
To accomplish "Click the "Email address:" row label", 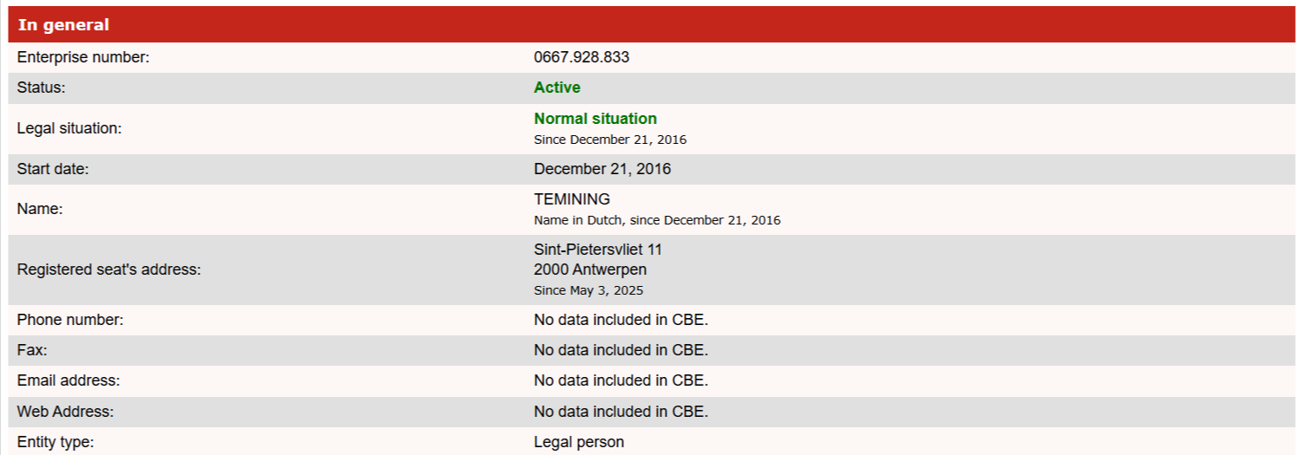I will [x=68, y=380].
